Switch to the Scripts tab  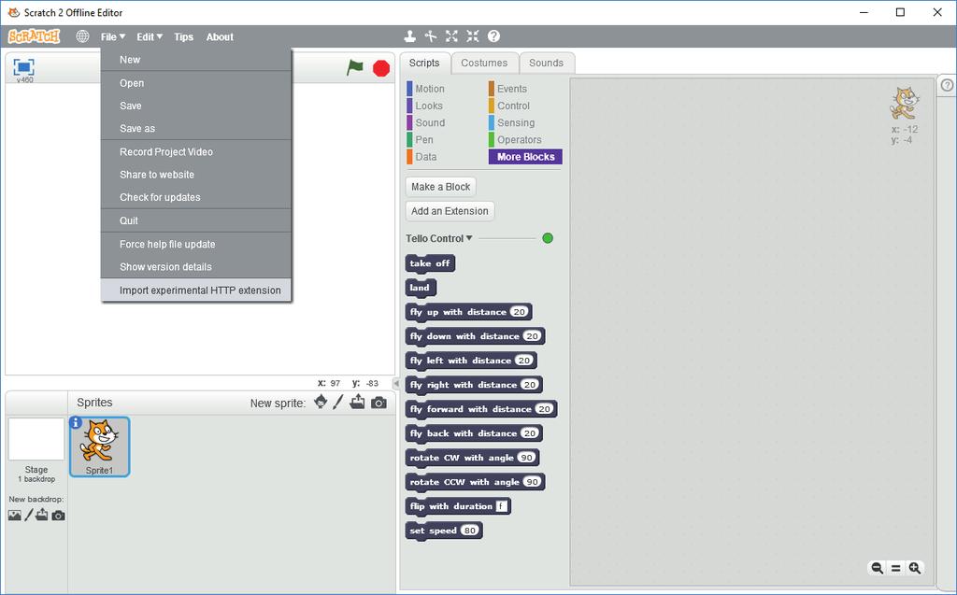[x=424, y=63]
